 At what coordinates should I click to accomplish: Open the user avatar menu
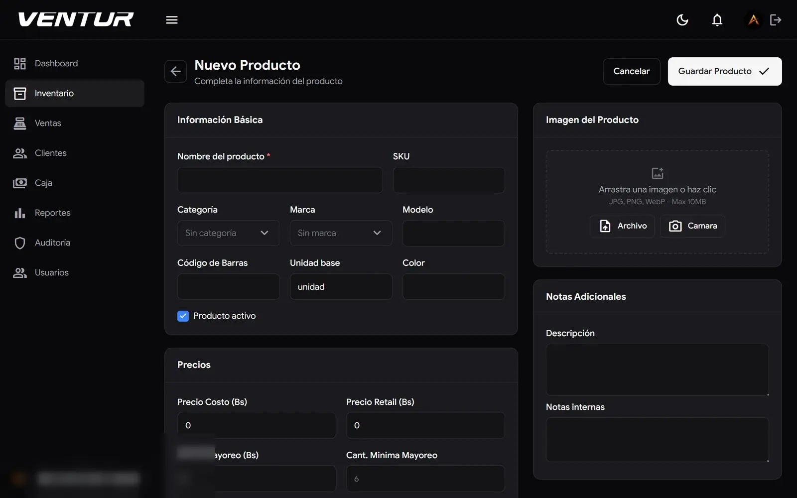coord(754,20)
